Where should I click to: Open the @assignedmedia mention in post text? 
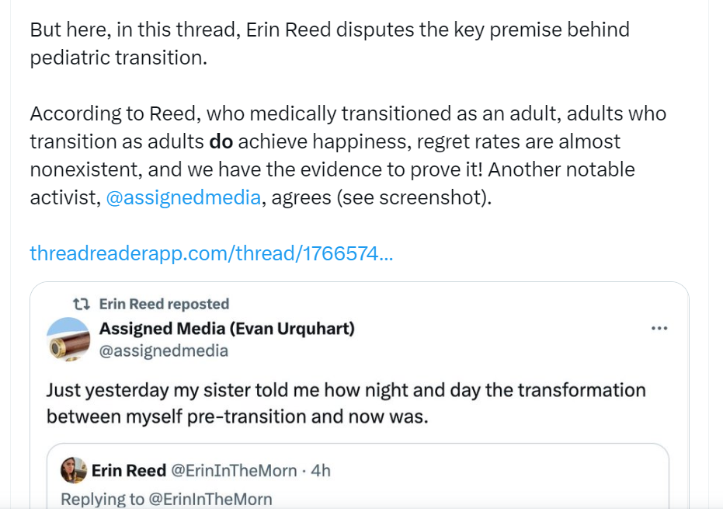(x=182, y=197)
